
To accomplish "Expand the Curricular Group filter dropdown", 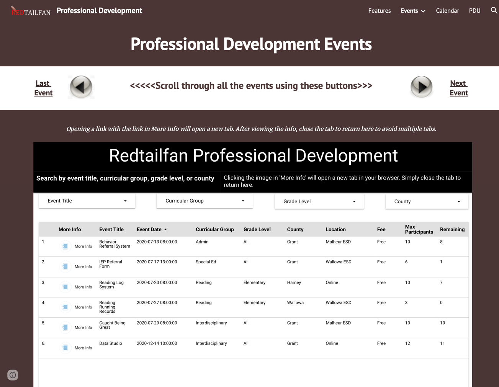I will [205, 201].
